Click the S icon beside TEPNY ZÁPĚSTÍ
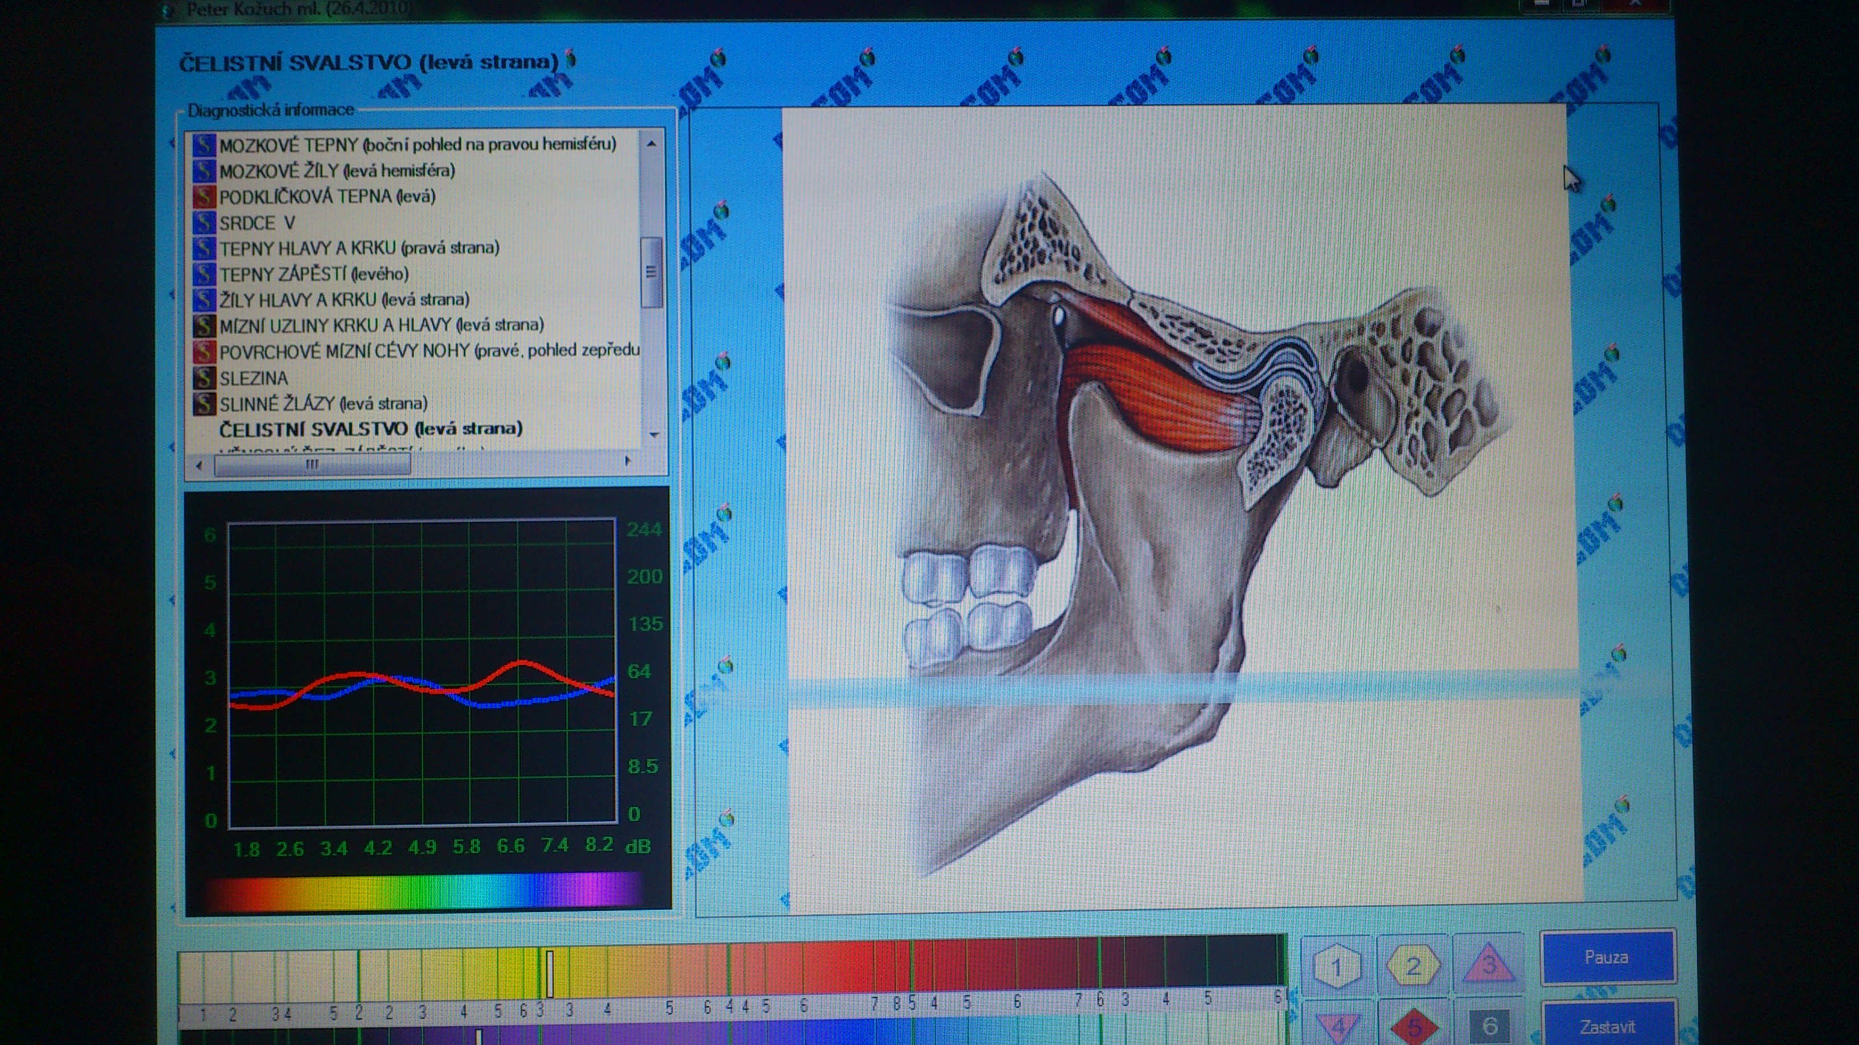 click(x=204, y=274)
